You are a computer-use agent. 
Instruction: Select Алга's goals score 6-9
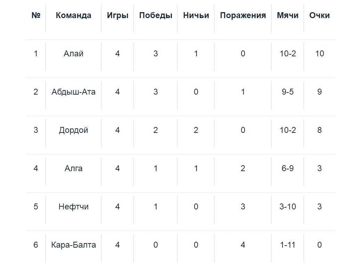[x=288, y=168]
